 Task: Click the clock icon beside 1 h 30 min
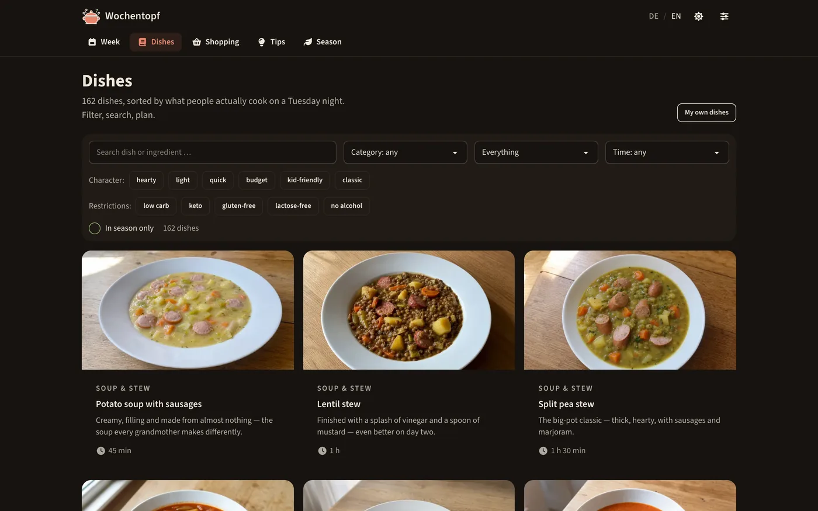[x=543, y=451]
